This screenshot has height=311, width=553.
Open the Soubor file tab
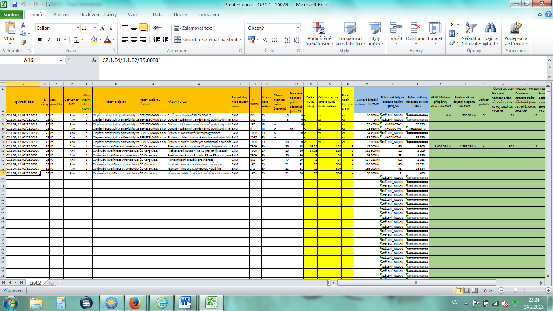pyautogui.click(x=12, y=15)
